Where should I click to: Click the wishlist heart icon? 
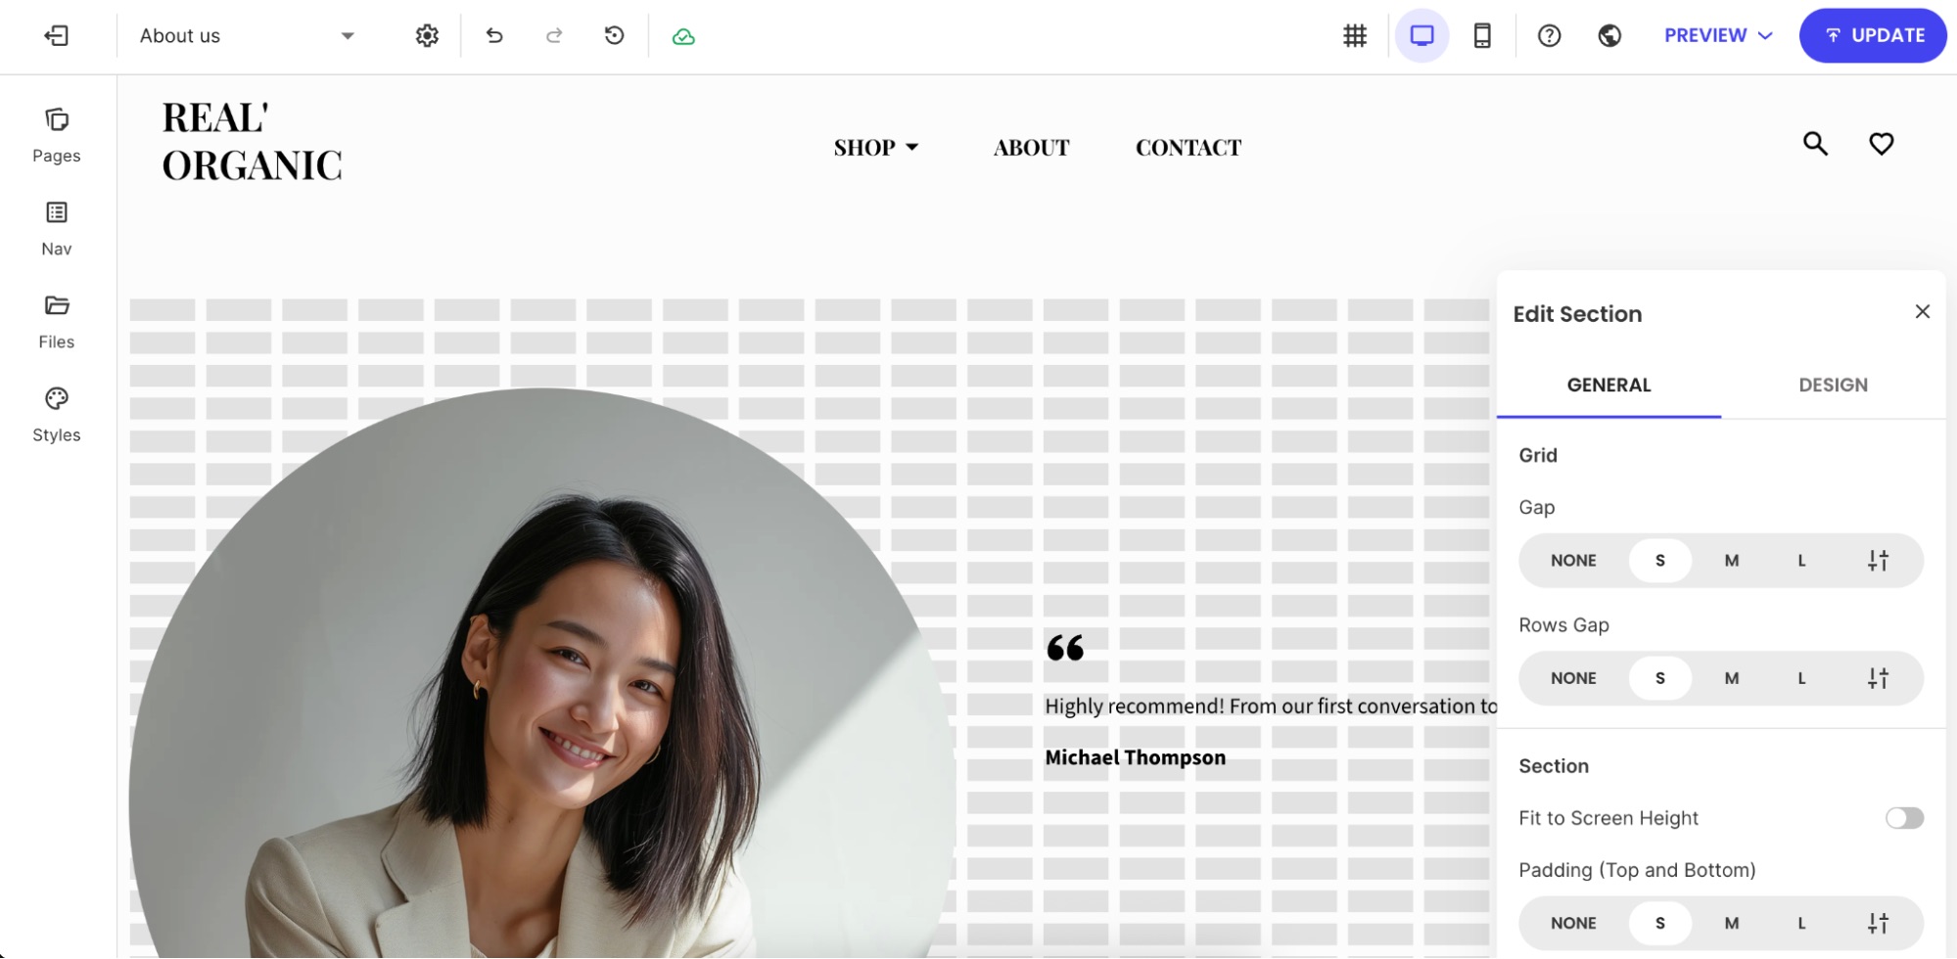pos(1881,144)
